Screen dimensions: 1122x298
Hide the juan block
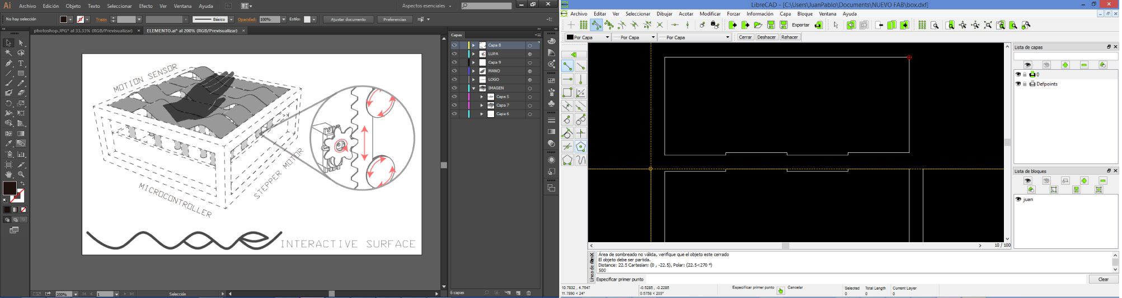point(1018,199)
